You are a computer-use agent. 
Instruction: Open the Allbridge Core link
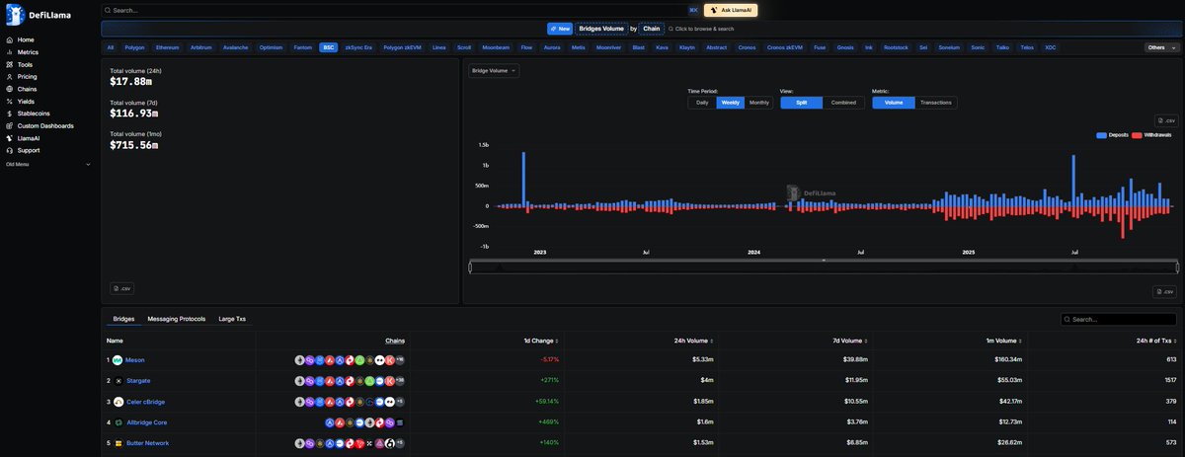(147, 422)
